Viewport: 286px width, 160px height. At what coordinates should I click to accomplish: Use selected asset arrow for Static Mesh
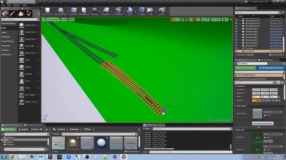tap(265, 116)
